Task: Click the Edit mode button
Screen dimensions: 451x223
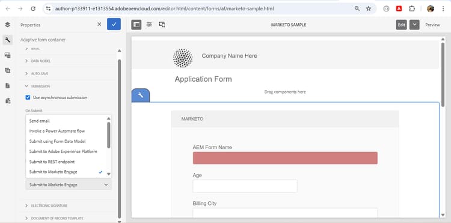Action: (x=402, y=25)
